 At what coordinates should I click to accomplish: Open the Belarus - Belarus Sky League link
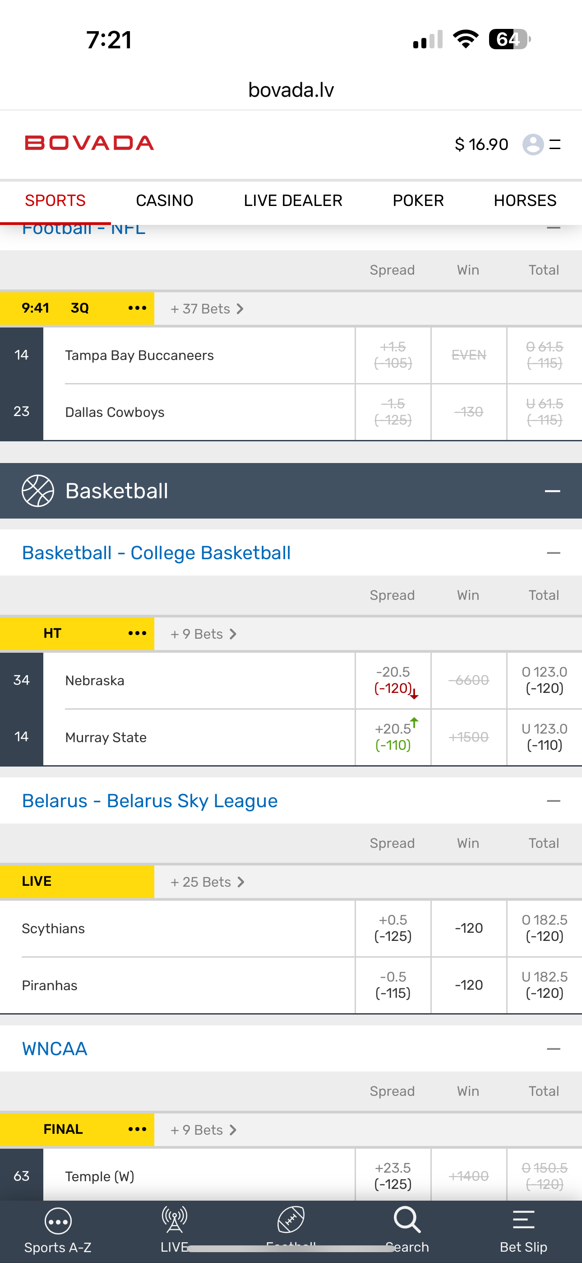pos(150,801)
